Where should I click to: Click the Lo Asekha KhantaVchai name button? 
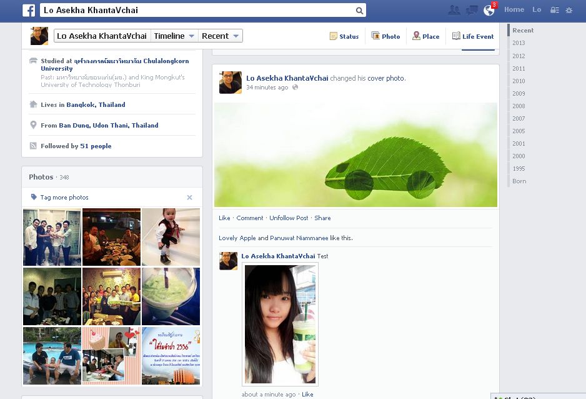tap(102, 36)
